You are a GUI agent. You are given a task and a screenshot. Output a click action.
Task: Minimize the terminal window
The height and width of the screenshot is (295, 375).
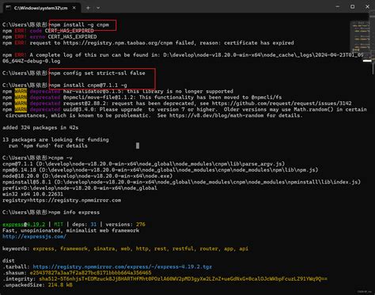pyautogui.click(x=338, y=7)
